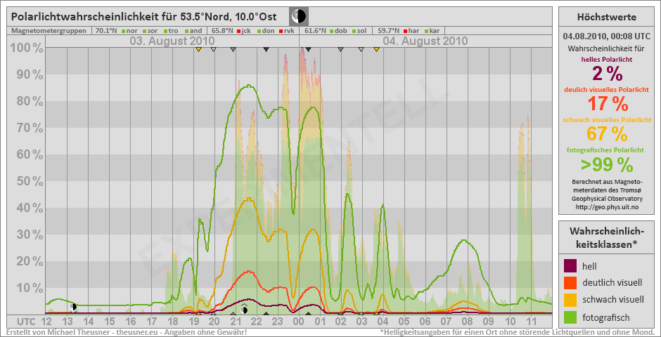Click the dark red 'hell' legend swatch
Image resolution: width=661 pixels, height=337 pixels.
[570, 266]
